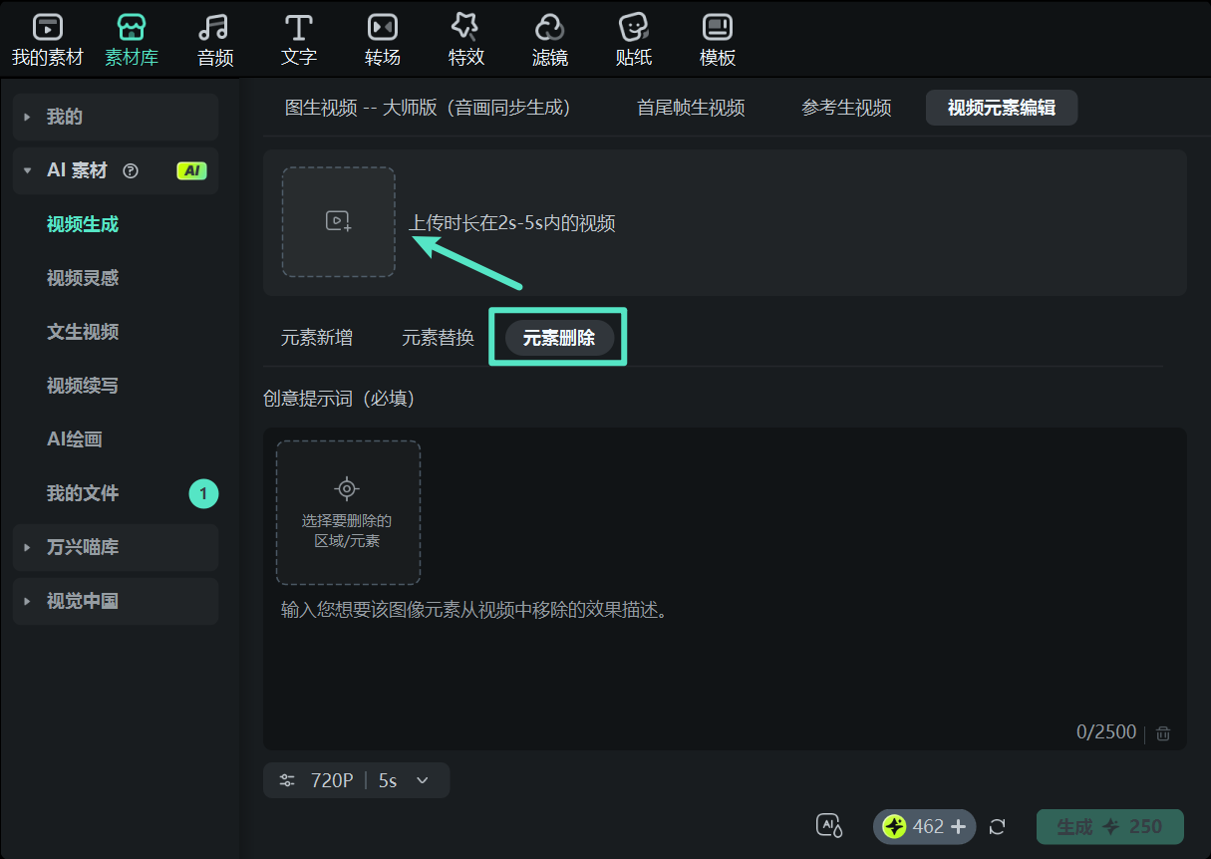This screenshot has height=859, width=1211.
Task: Switch to the 特效 effects panel
Action: click(x=465, y=38)
